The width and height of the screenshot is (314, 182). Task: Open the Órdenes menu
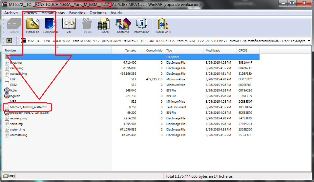[30, 12]
